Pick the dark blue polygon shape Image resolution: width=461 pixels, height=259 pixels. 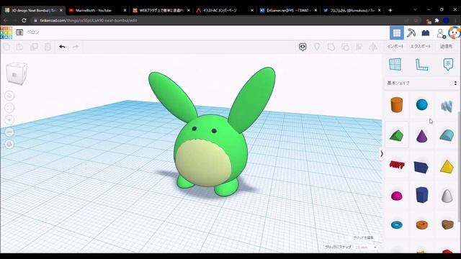click(421, 195)
